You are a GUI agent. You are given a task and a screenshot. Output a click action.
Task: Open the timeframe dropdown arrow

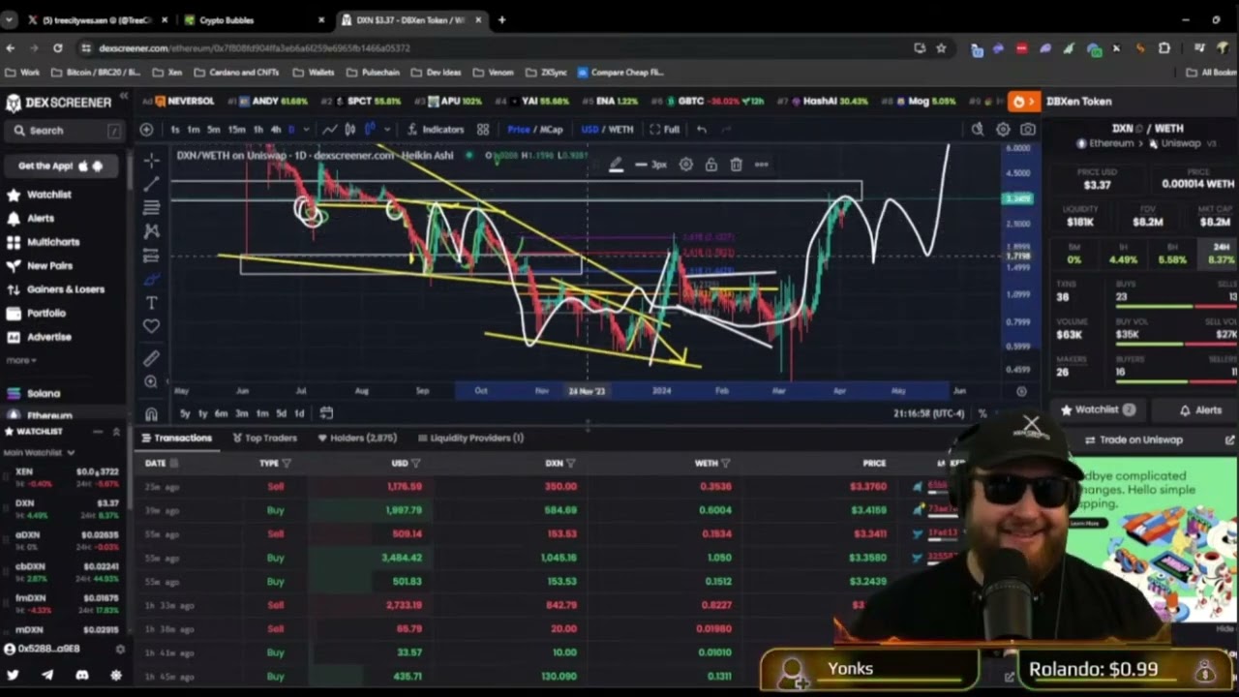(307, 129)
